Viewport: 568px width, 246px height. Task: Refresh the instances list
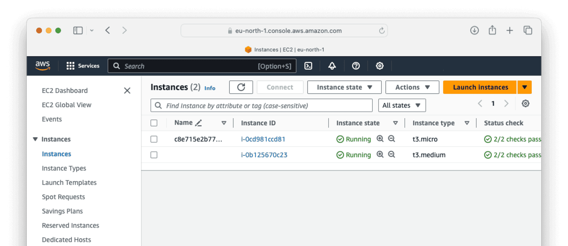[x=241, y=87]
